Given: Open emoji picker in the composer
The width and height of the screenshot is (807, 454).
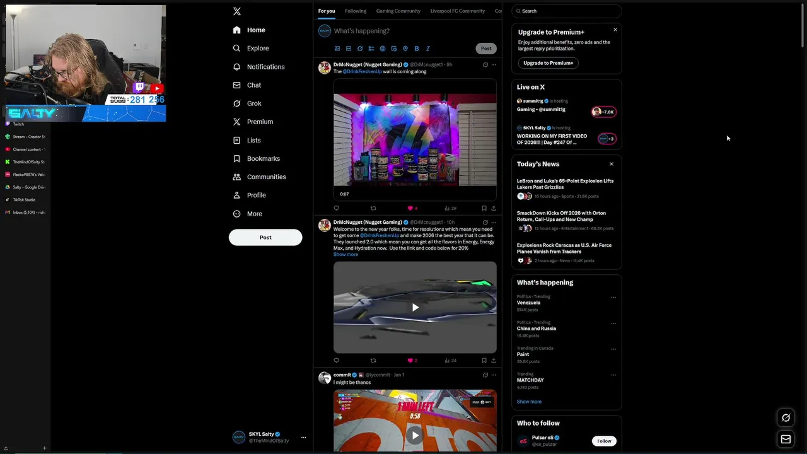Looking at the screenshot, I should pyautogui.click(x=383, y=49).
